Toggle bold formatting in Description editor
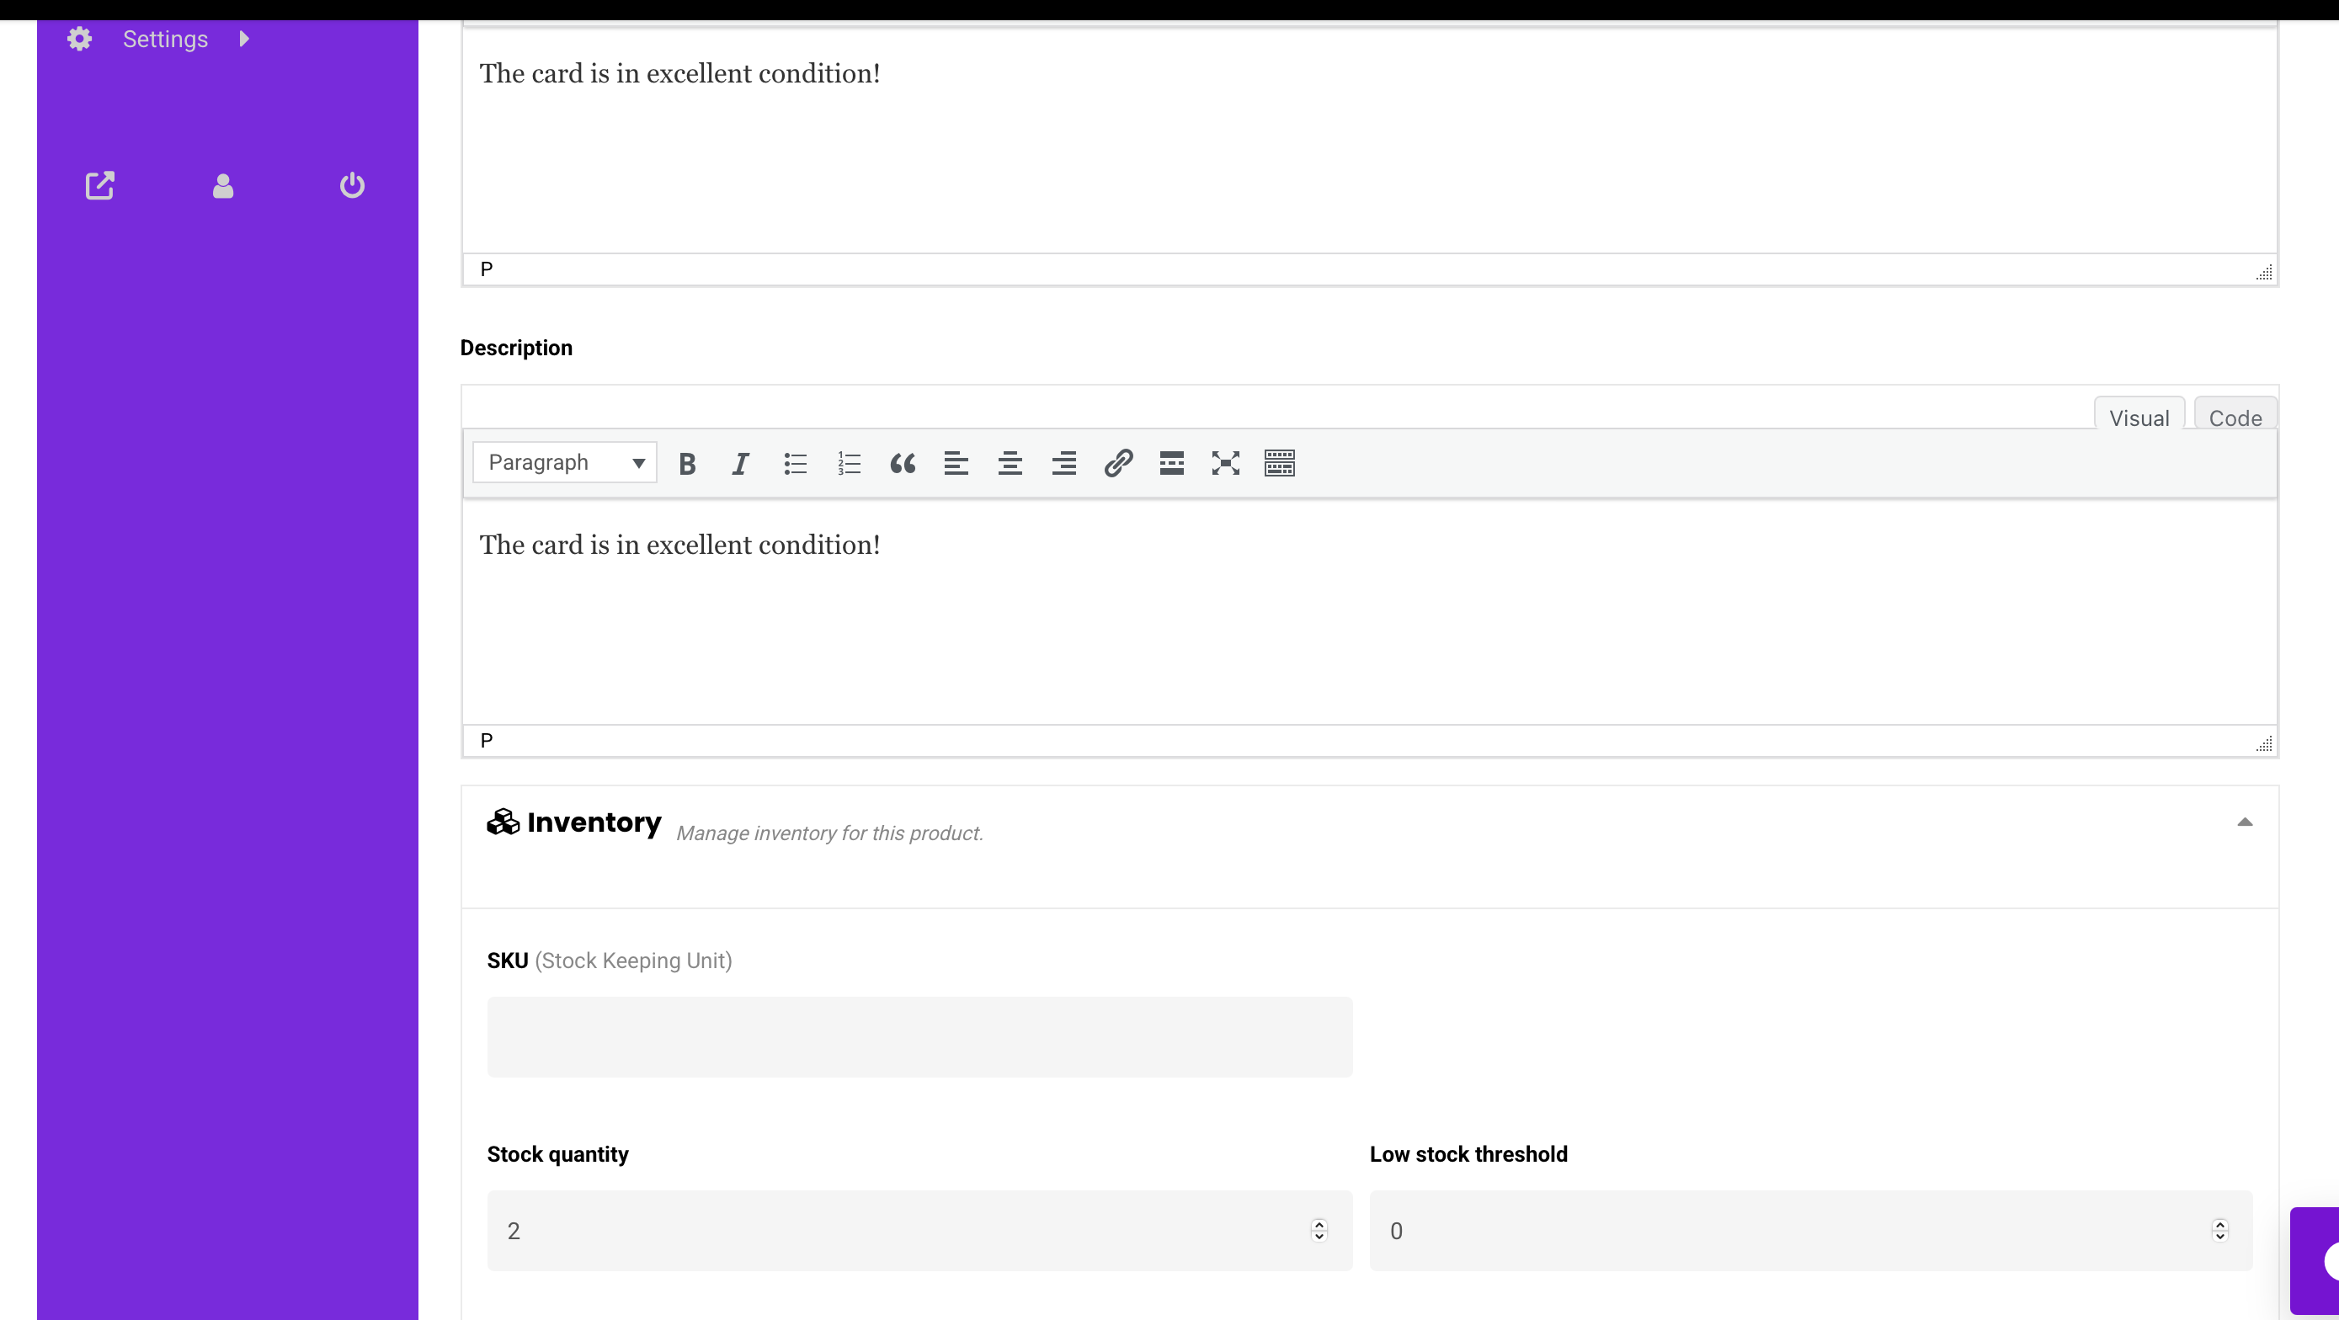This screenshot has width=2339, height=1320. (687, 464)
